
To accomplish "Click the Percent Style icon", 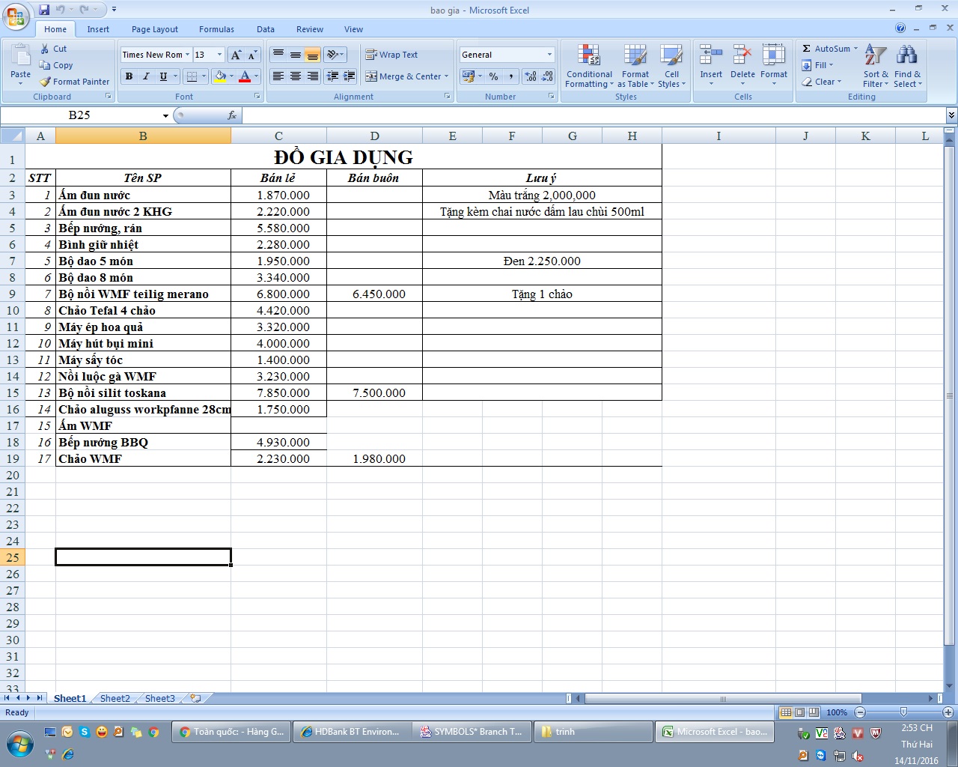I will pyautogui.click(x=493, y=76).
